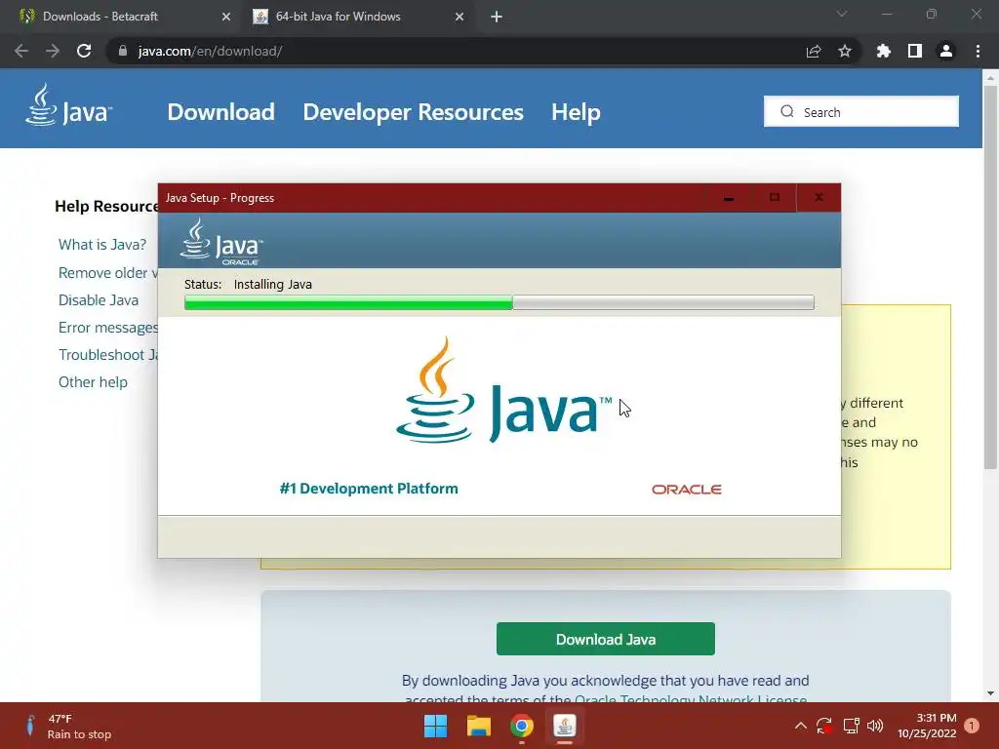Click the Java Setup installation progress bar
The image size is (999, 749).
(x=499, y=302)
